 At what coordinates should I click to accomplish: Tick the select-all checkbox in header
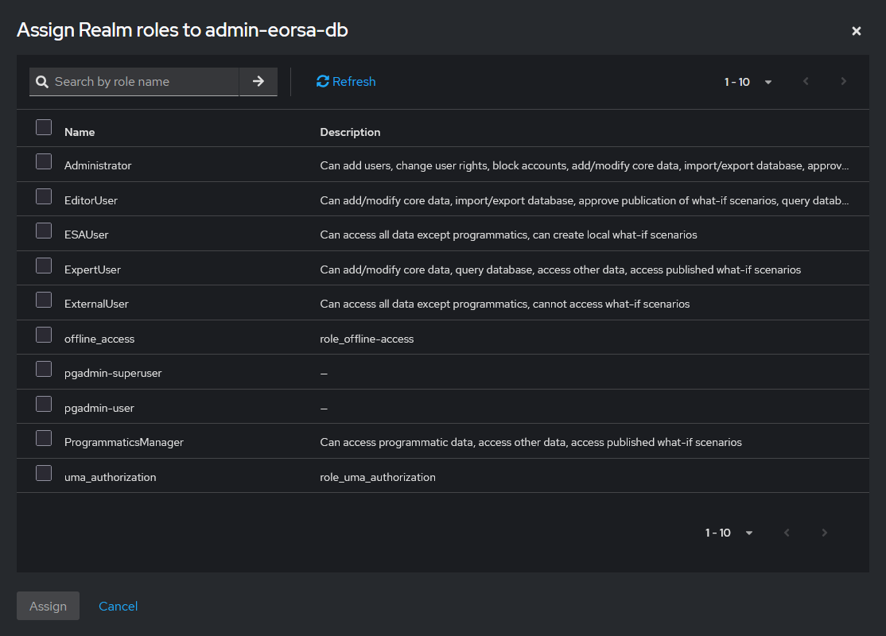(x=44, y=127)
